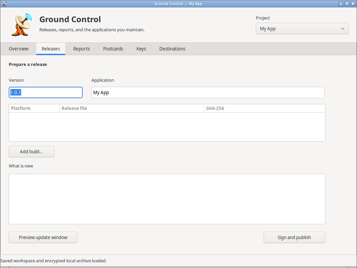Click the small app icon in title bar
This screenshot has width=357, height=268.
pos(4,4)
